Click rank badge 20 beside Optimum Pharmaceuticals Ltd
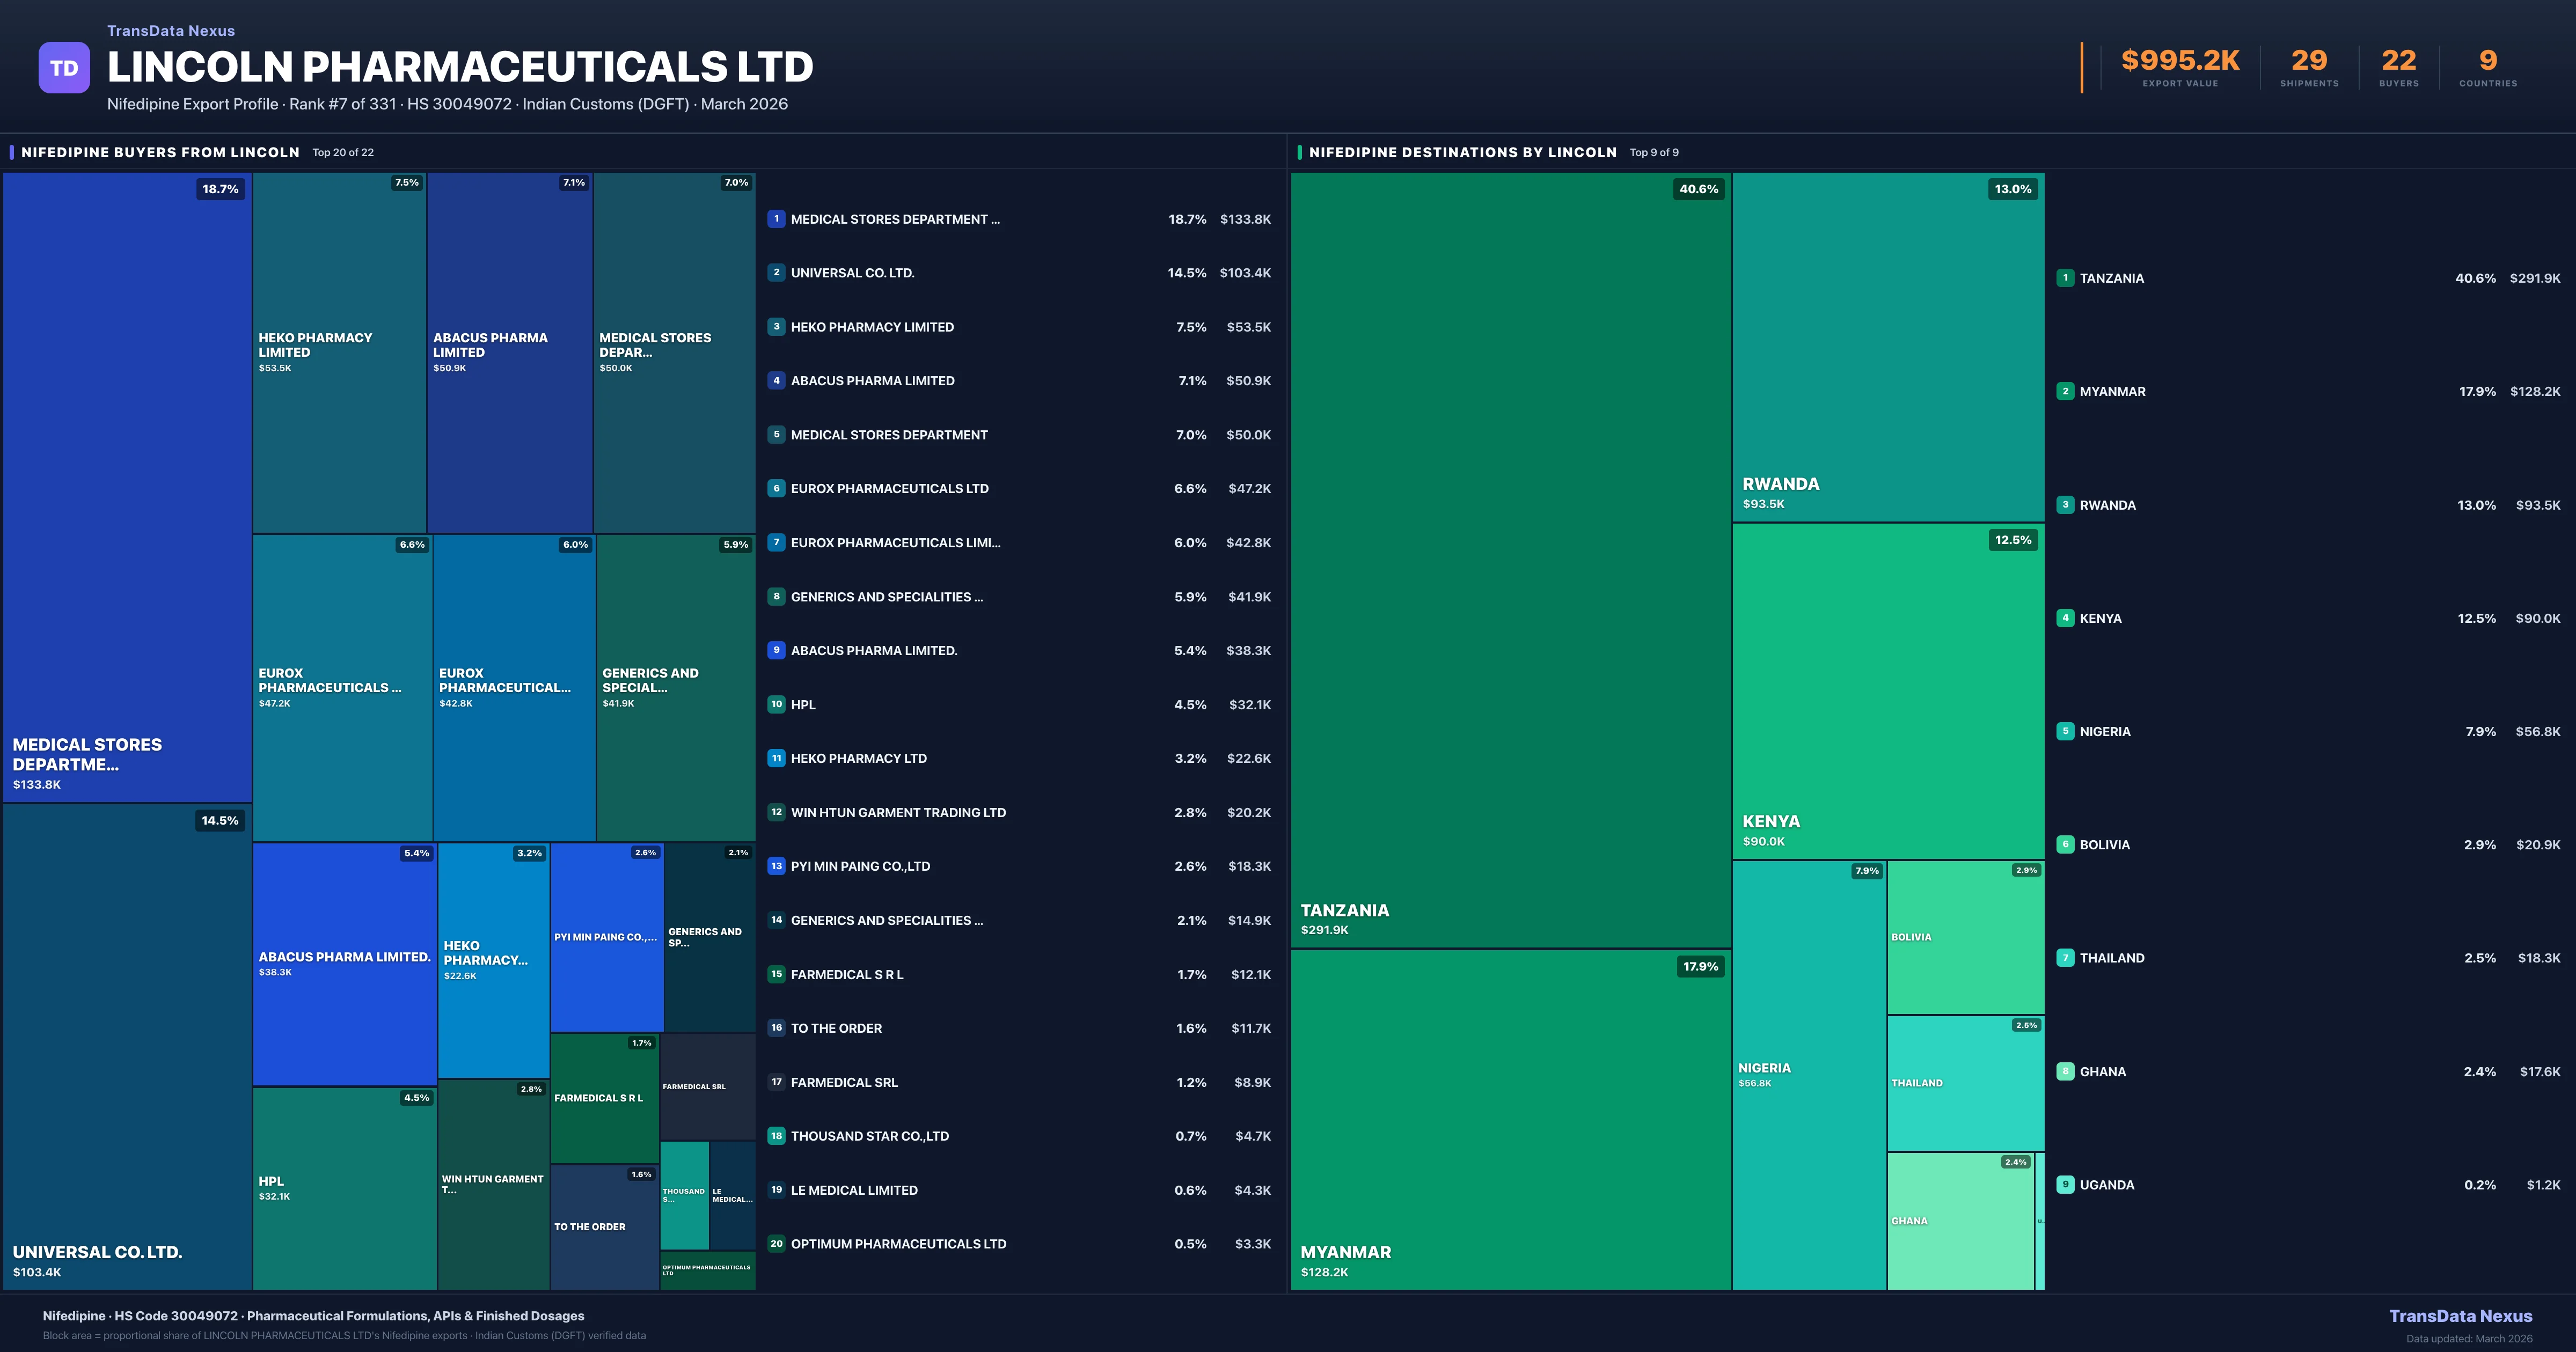 click(x=776, y=1244)
